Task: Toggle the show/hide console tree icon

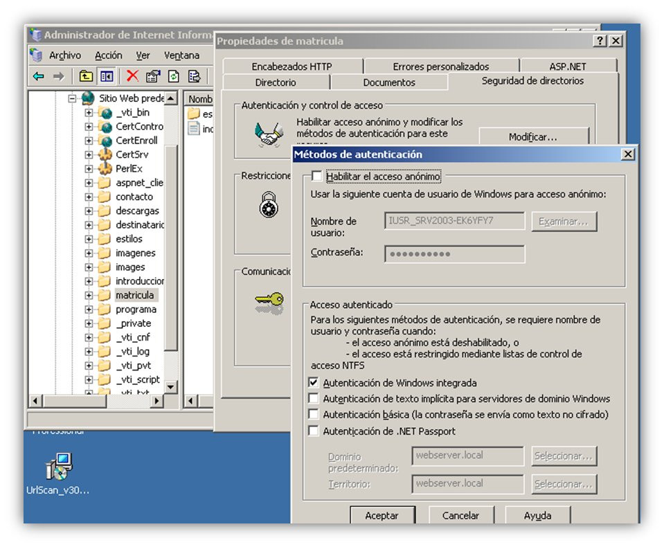Action: [107, 76]
